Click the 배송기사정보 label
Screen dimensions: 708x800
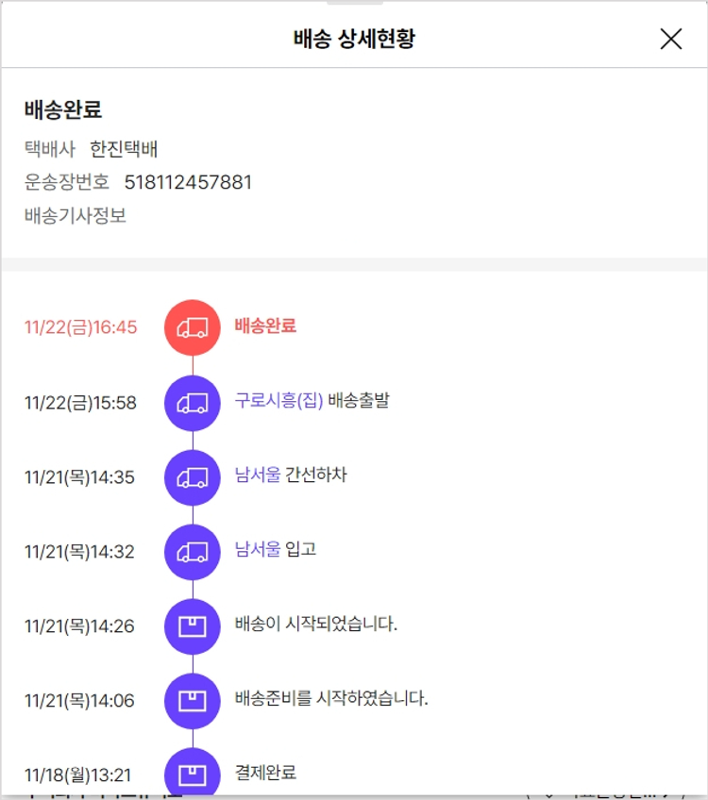tap(76, 215)
